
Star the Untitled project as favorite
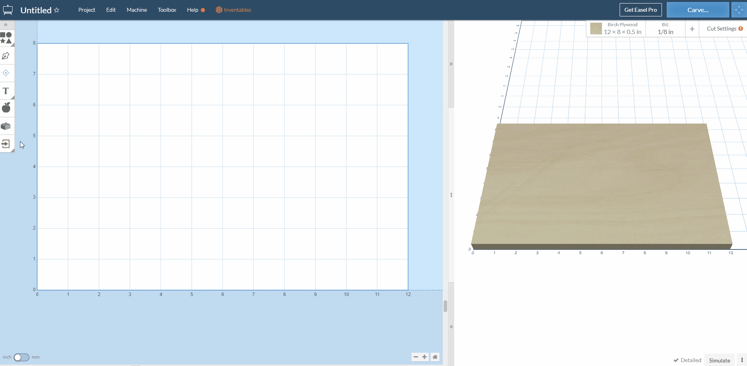click(57, 10)
